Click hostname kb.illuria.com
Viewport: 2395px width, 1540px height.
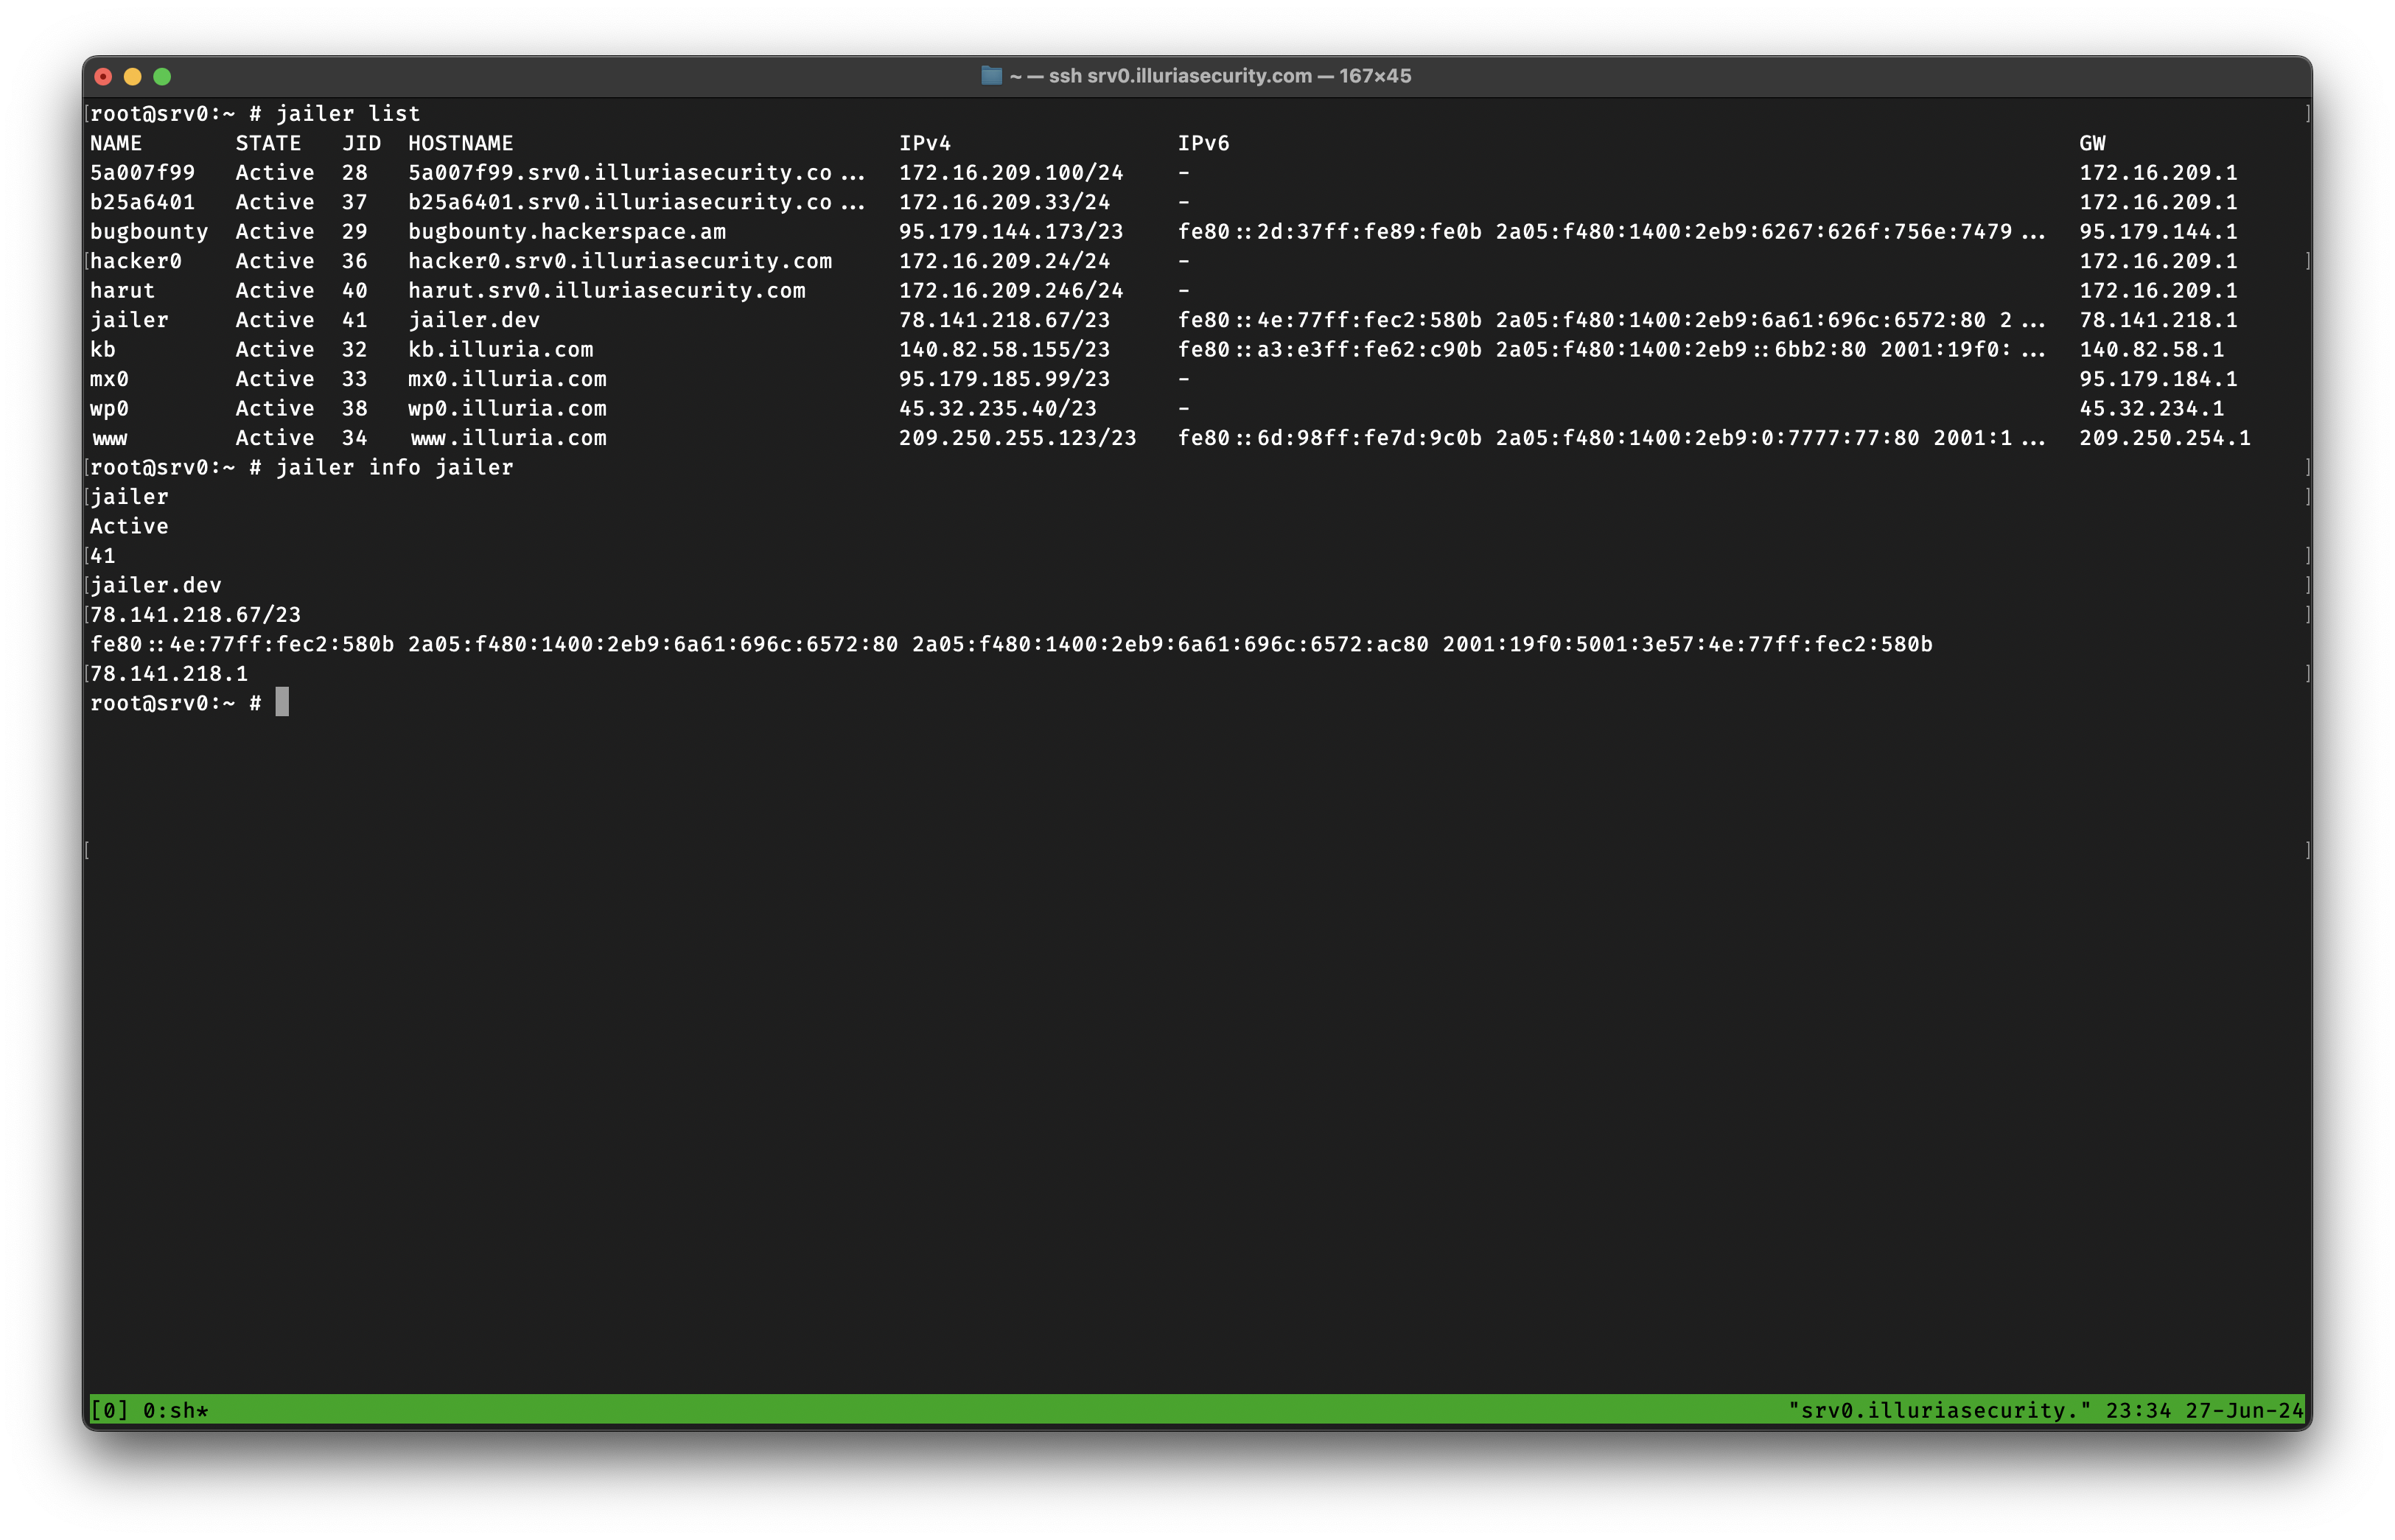click(501, 350)
